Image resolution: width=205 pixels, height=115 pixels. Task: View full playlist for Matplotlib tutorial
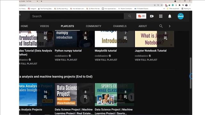pos(106,60)
